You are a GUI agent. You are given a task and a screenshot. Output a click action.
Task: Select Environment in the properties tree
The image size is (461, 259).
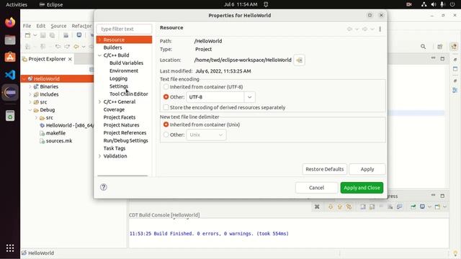[124, 71]
